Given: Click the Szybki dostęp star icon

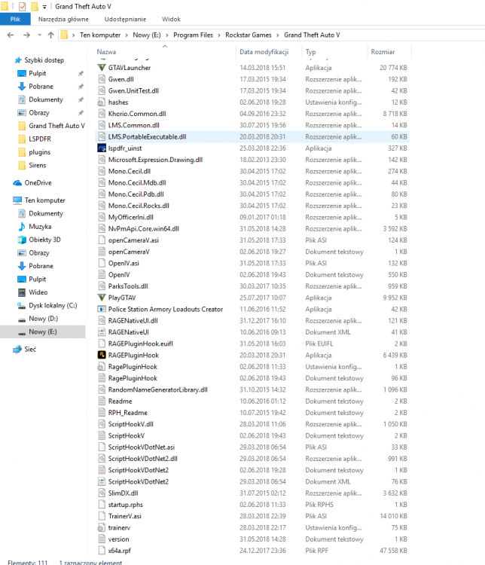Looking at the screenshot, I should tap(18, 60).
